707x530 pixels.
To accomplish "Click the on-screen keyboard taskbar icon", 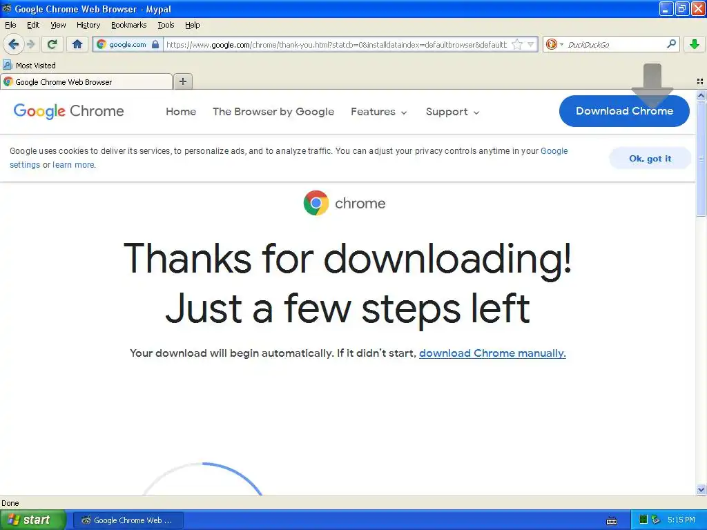I will [612, 520].
